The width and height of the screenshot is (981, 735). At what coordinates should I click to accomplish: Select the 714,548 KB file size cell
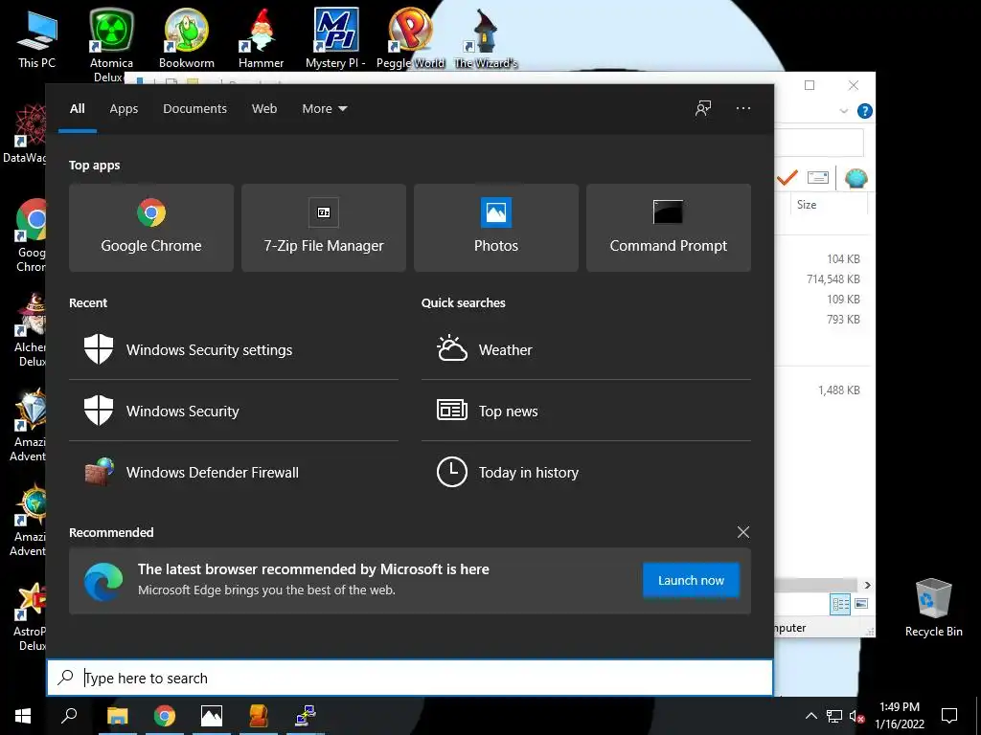point(833,278)
